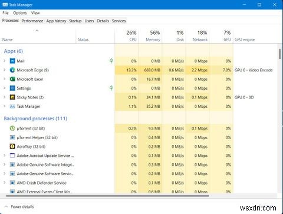Expand Adobe Genuine Software Integrity row
Image resolution: width=283 pixels, height=214 pixels.
click(x=5, y=164)
